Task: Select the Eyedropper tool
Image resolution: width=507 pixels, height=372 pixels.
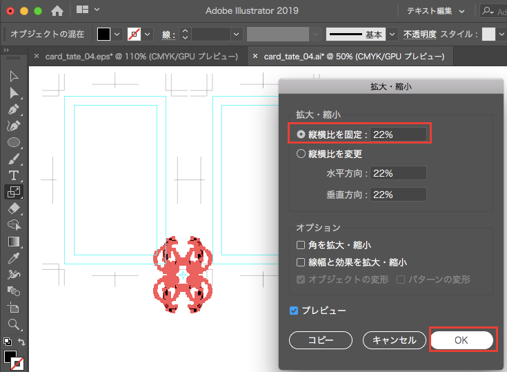Action: coord(13,258)
